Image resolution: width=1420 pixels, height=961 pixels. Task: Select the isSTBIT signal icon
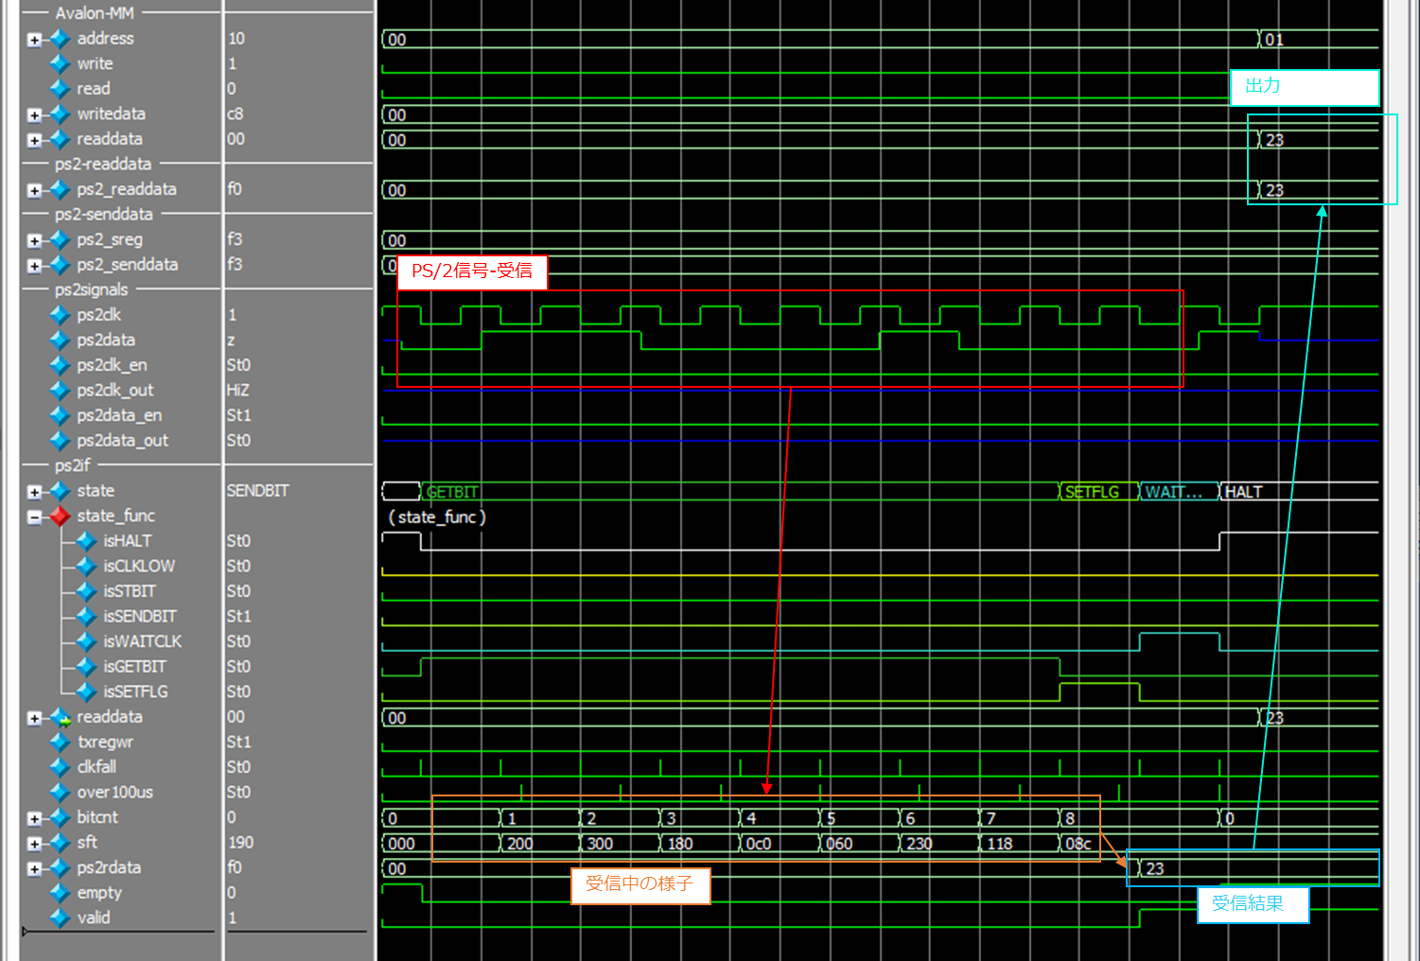pos(86,591)
